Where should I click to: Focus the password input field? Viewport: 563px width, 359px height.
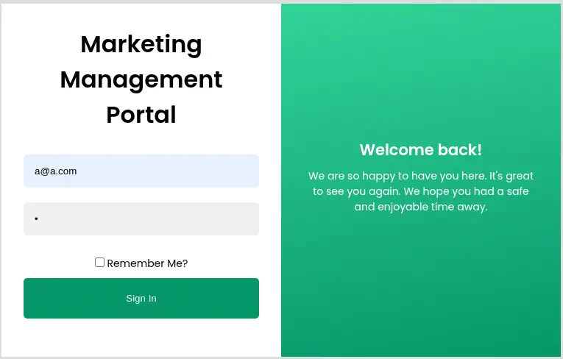[x=141, y=218]
